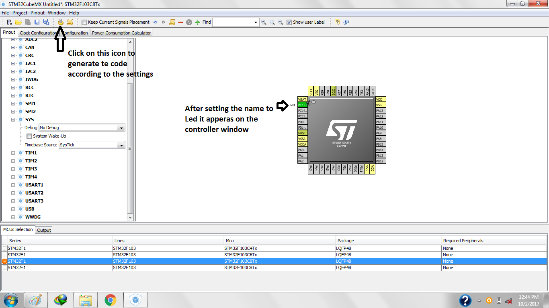Click the Windows Start button
549x308 pixels.
[x=11, y=300]
